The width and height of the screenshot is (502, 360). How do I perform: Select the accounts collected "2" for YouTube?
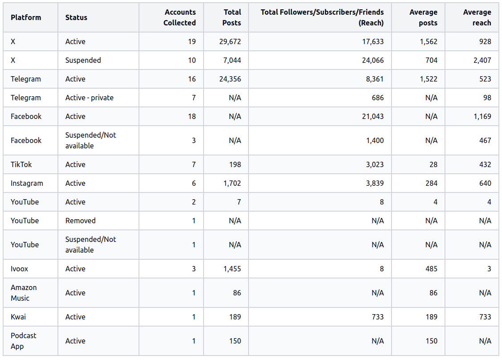click(x=194, y=202)
